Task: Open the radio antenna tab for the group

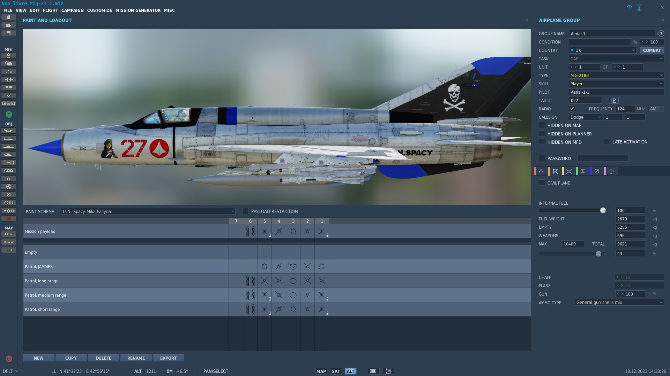Action: 611,171
